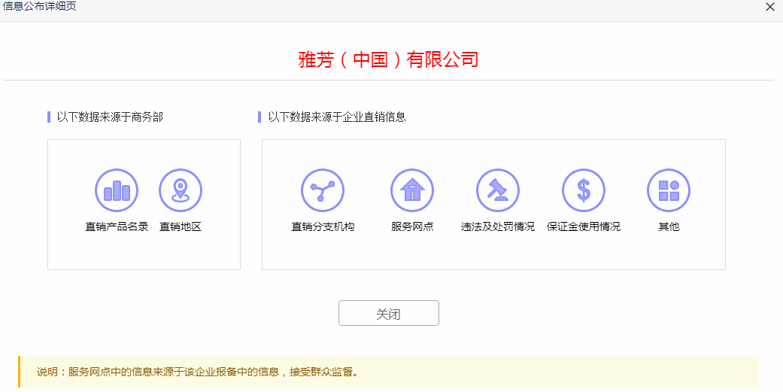Open the 直销产品名录 bar chart icon

117,190
